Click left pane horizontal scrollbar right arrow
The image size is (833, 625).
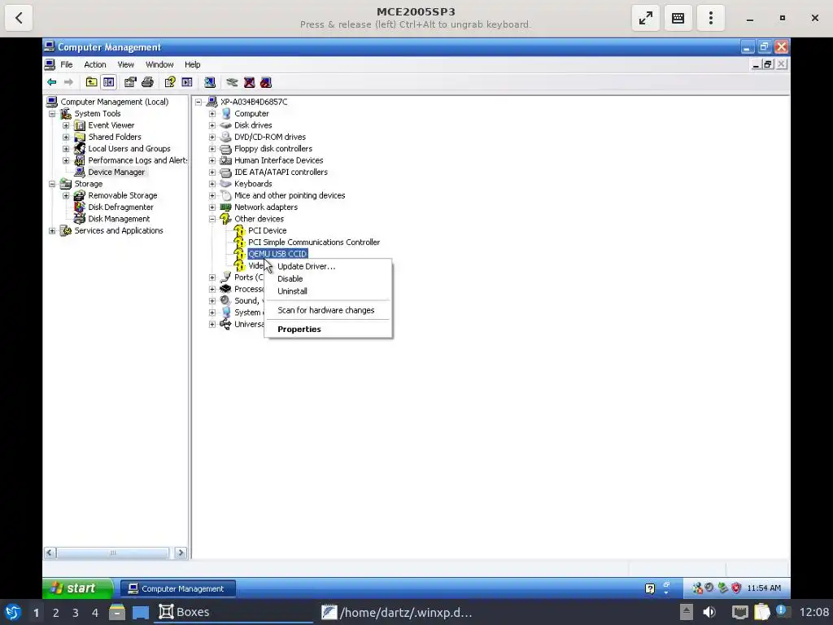click(181, 553)
